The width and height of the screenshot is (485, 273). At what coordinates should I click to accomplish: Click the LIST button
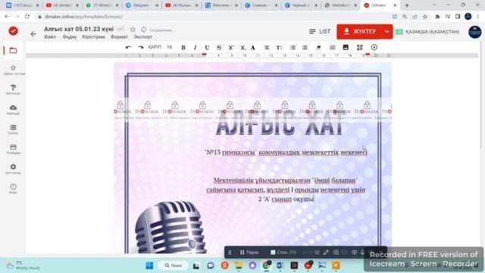click(320, 32)
